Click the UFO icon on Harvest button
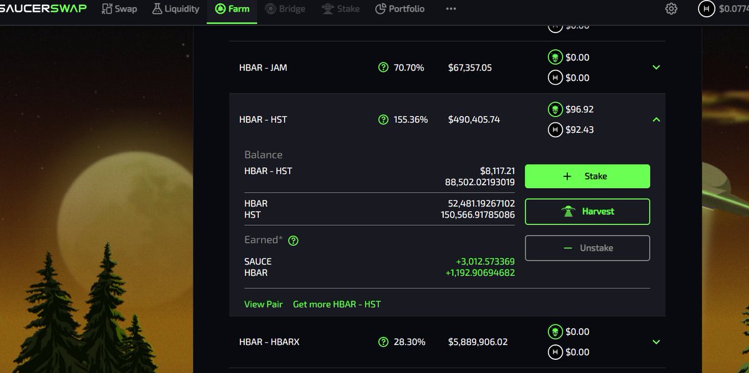 568,211
